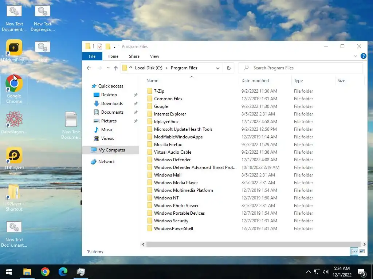Open the Home ribbon tab
The height and width of the screenshot is (279, 373).
coord(113,56)
